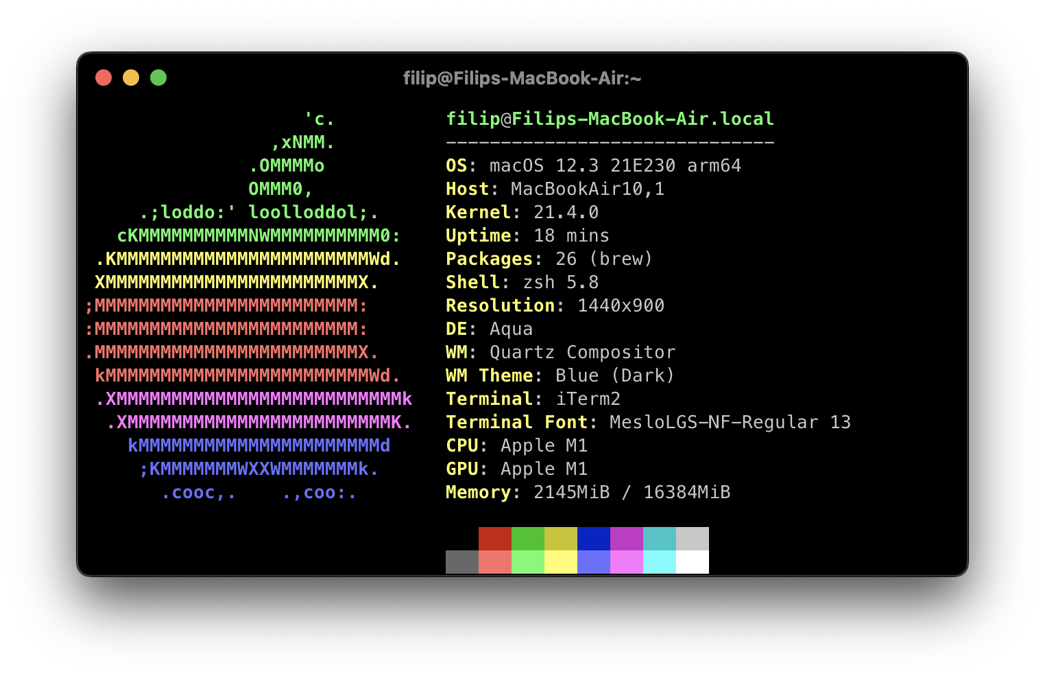Screen dimensions: 1045x678
Task: Click the bottom ASCII line .cooc,. .,coo:.
Action: [x=259, y=492]
